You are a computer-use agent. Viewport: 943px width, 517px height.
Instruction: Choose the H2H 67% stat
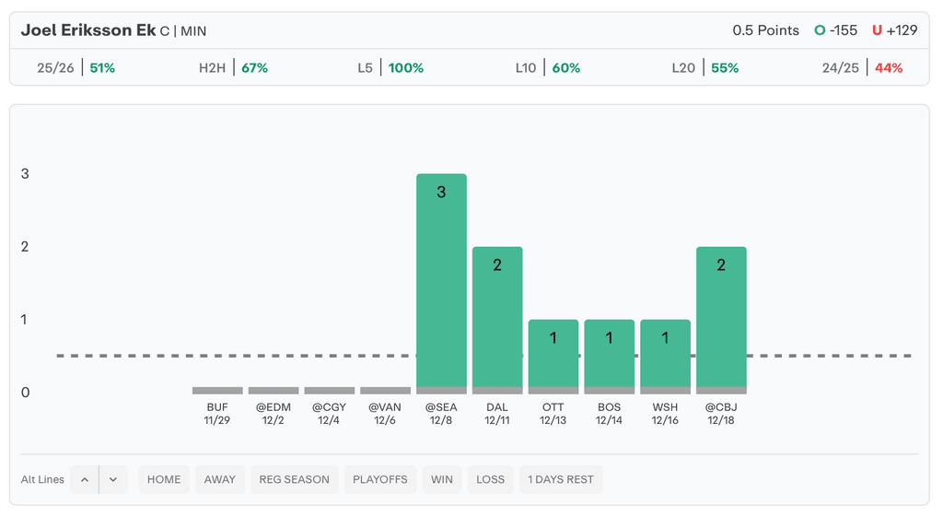[x=233, y=68]
